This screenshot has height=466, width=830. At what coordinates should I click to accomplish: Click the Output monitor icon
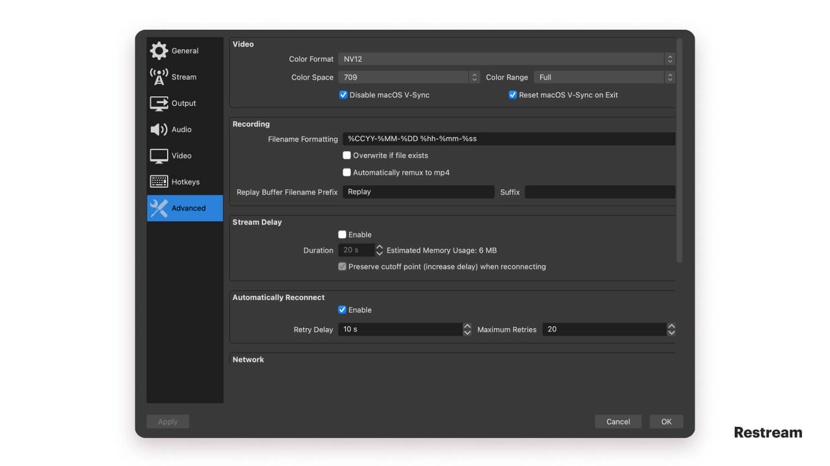(x=159, y=103)
